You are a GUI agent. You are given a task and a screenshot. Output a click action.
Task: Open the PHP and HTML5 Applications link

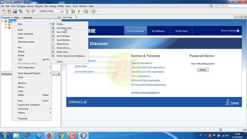click(x=146, y=81)
